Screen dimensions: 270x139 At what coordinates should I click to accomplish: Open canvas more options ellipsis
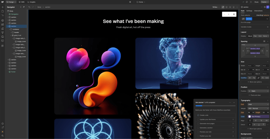pyautogui.click(x=237, y=7)
